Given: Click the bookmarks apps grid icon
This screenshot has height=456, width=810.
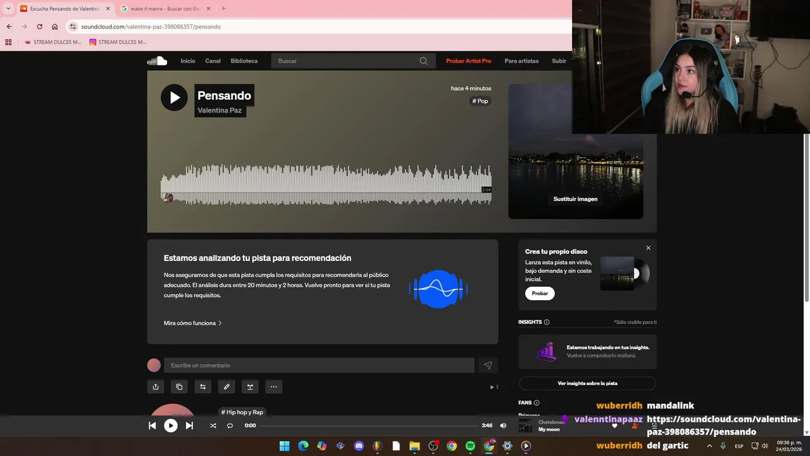Looking at the screenshot, I should click(x=8, y=42).
